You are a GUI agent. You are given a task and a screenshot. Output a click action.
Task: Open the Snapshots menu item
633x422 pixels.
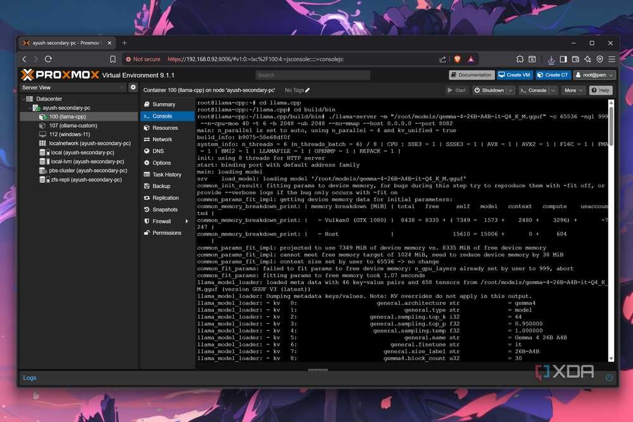pos(167,209)
